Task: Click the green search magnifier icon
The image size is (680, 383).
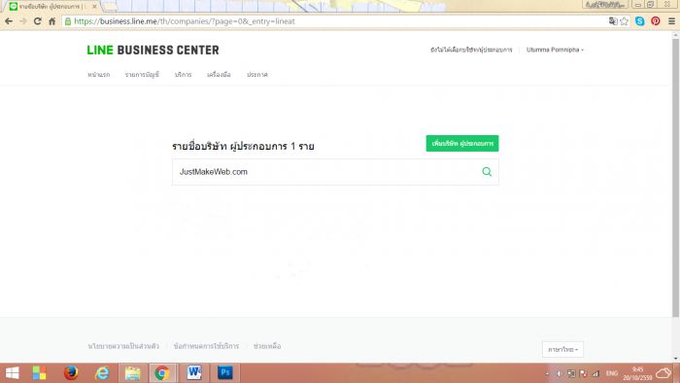Action: point(487,172)
